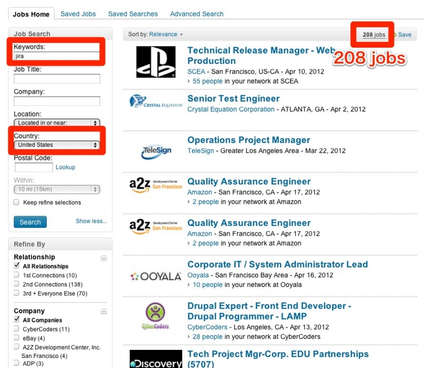This screenshot has height=368, width=424.
Task: Uncheck All Relationships checkbox
Action: [x=16, y=265]
